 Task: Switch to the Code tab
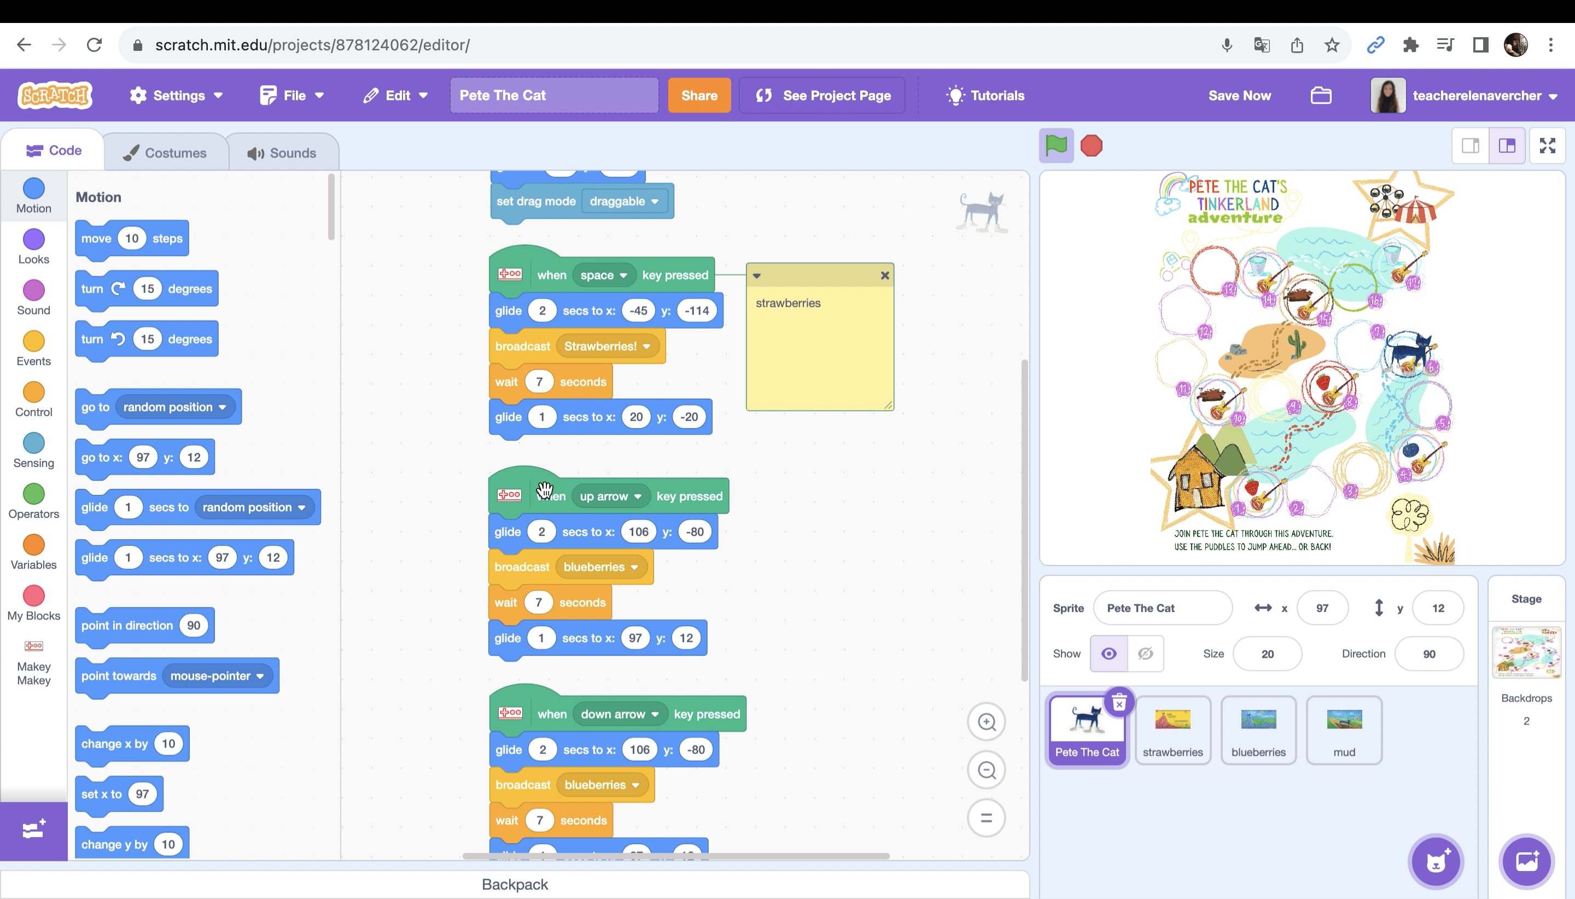[54, 151]
